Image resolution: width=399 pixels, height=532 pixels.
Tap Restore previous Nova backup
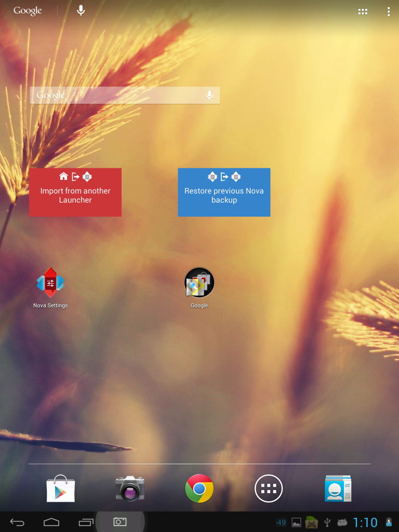click(x=224, y=192)
